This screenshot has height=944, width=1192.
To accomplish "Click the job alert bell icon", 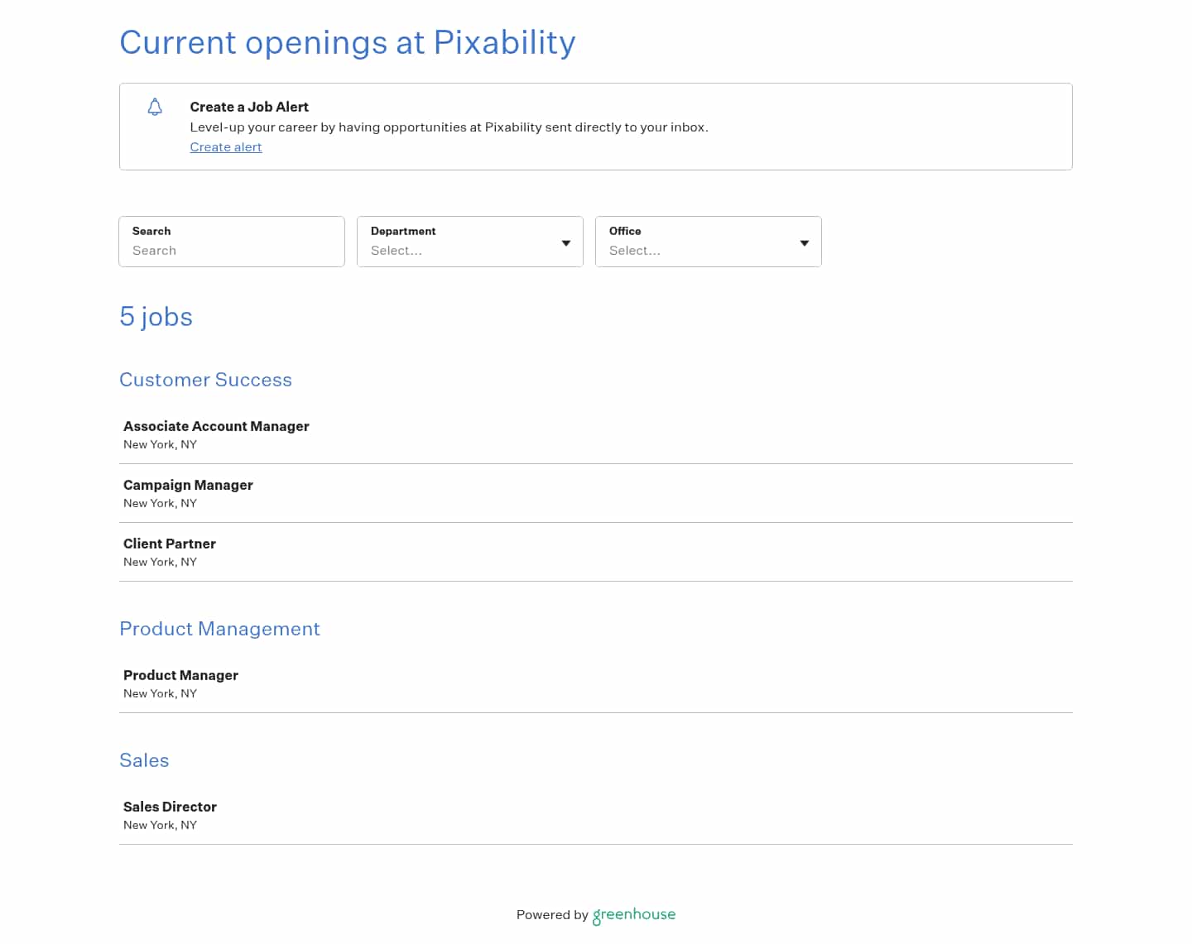I will [x=155, y=107].
